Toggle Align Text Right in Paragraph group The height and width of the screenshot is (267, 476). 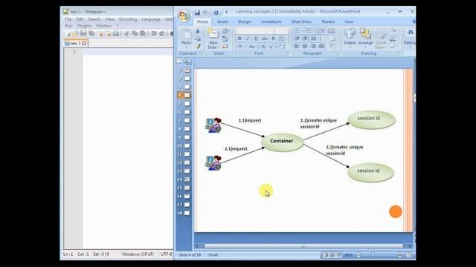[313, 46]
